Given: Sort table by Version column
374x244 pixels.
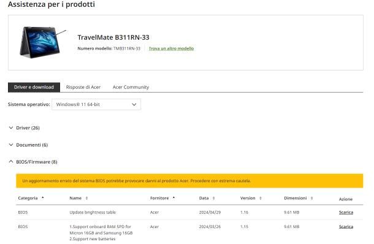Looking at the screenshot, I should pyautogui.click(x=251, y=198).
